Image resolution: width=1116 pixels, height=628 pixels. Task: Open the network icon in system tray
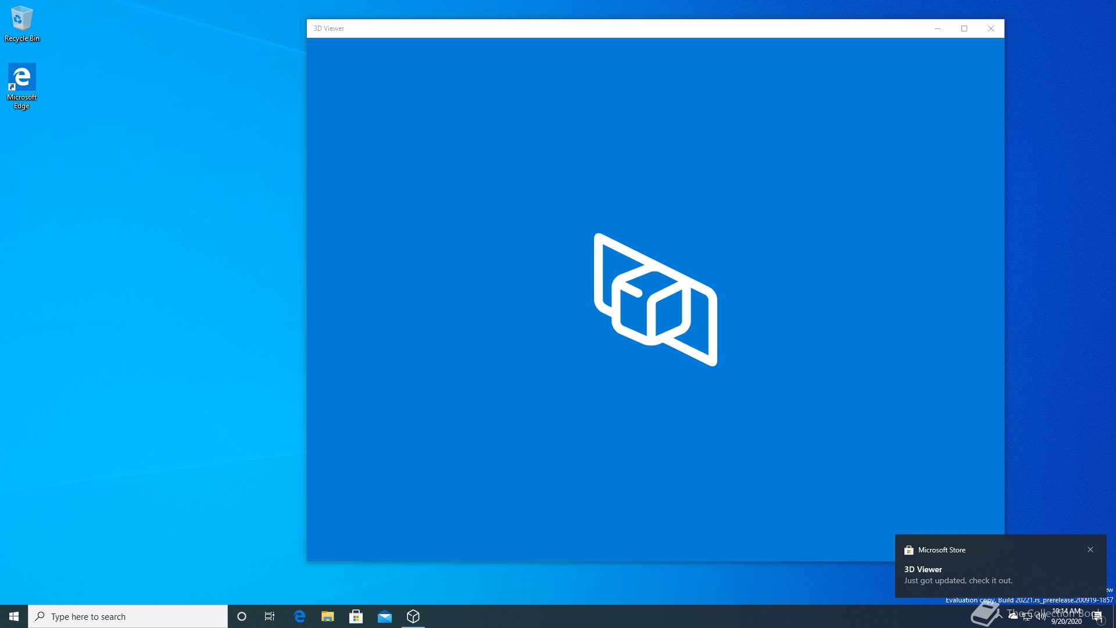point(1027,616)
